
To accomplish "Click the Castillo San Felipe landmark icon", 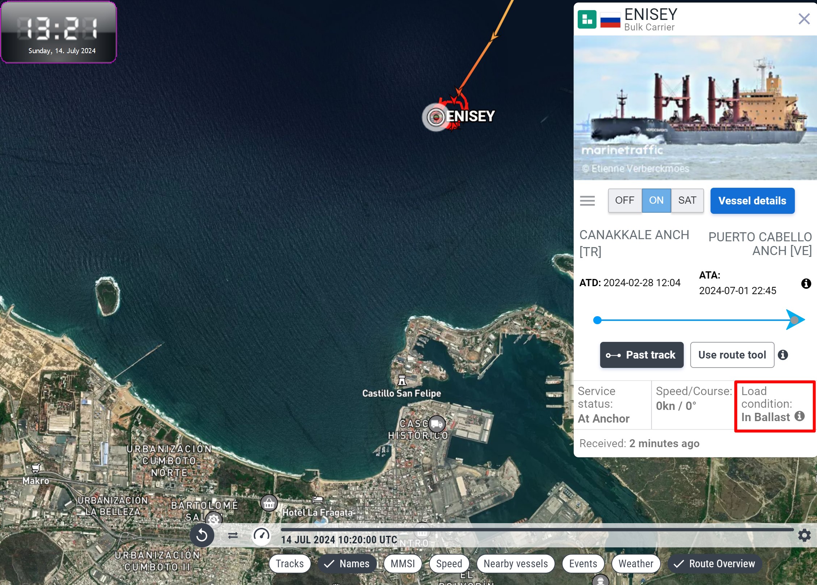I will 402,380.
